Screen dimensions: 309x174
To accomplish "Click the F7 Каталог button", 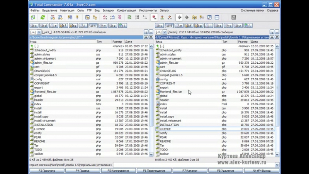I will coord(190,171).
